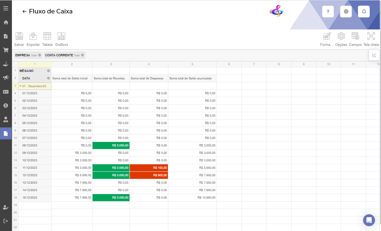Toggle the hamburger sidebar menu
This screenshot has height=231, width=381.
pos(6,8)
